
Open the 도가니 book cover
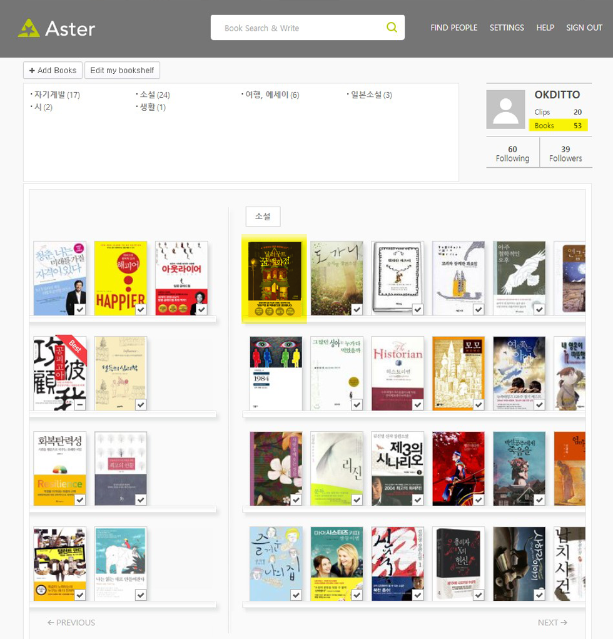click(x=337, y=278)
